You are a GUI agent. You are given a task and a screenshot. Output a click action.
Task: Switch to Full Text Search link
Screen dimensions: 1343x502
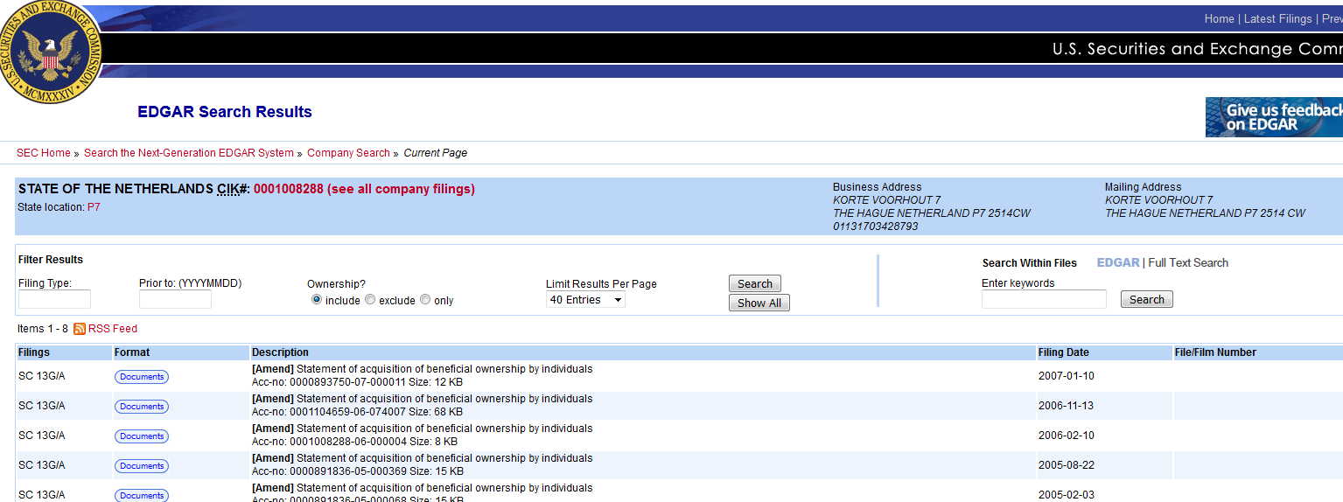coord(1188,262)
